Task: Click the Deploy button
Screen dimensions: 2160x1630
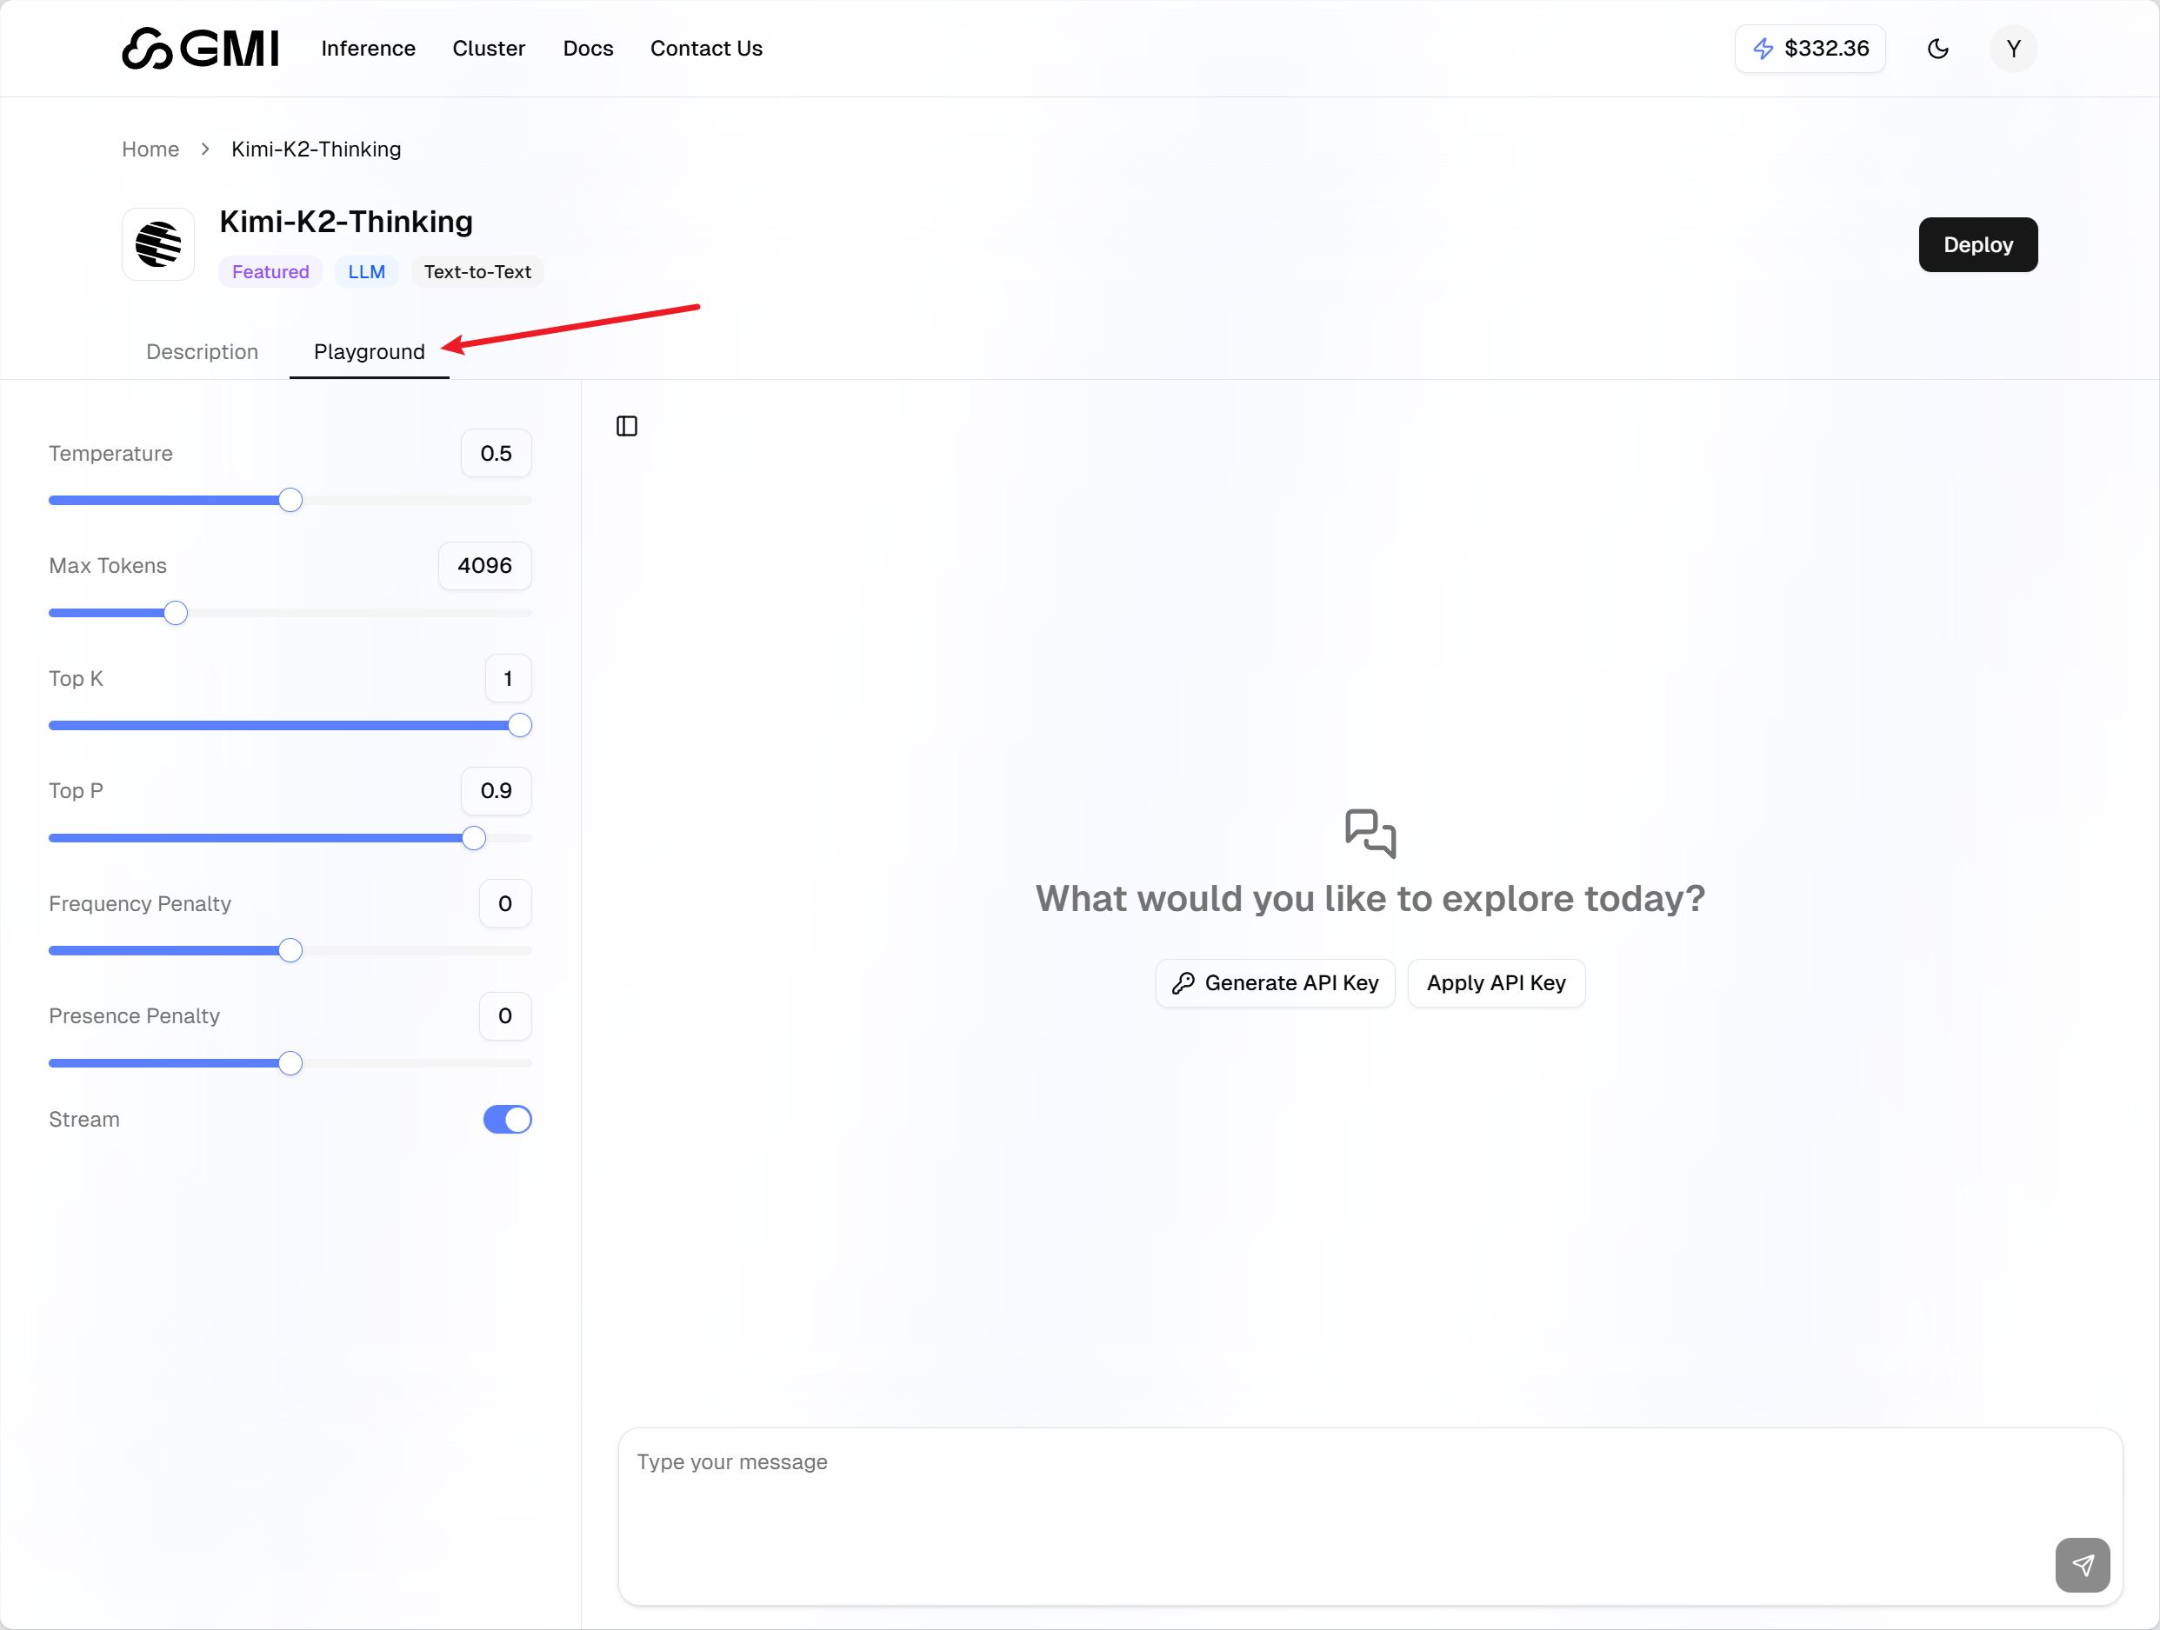Action: (x=1977, y=244)
